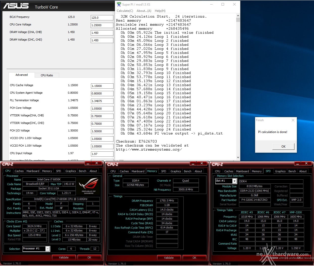Close the Finish dialog with its X
Image resolution: width=314 pixels, height=266 pixels.
293,120
